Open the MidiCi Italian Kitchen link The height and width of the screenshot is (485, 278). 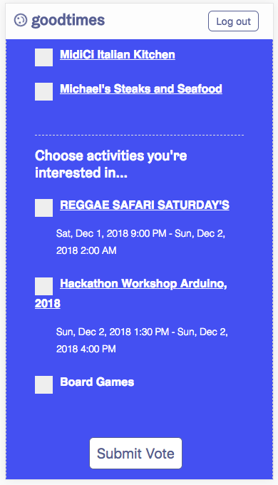(118, 55)
